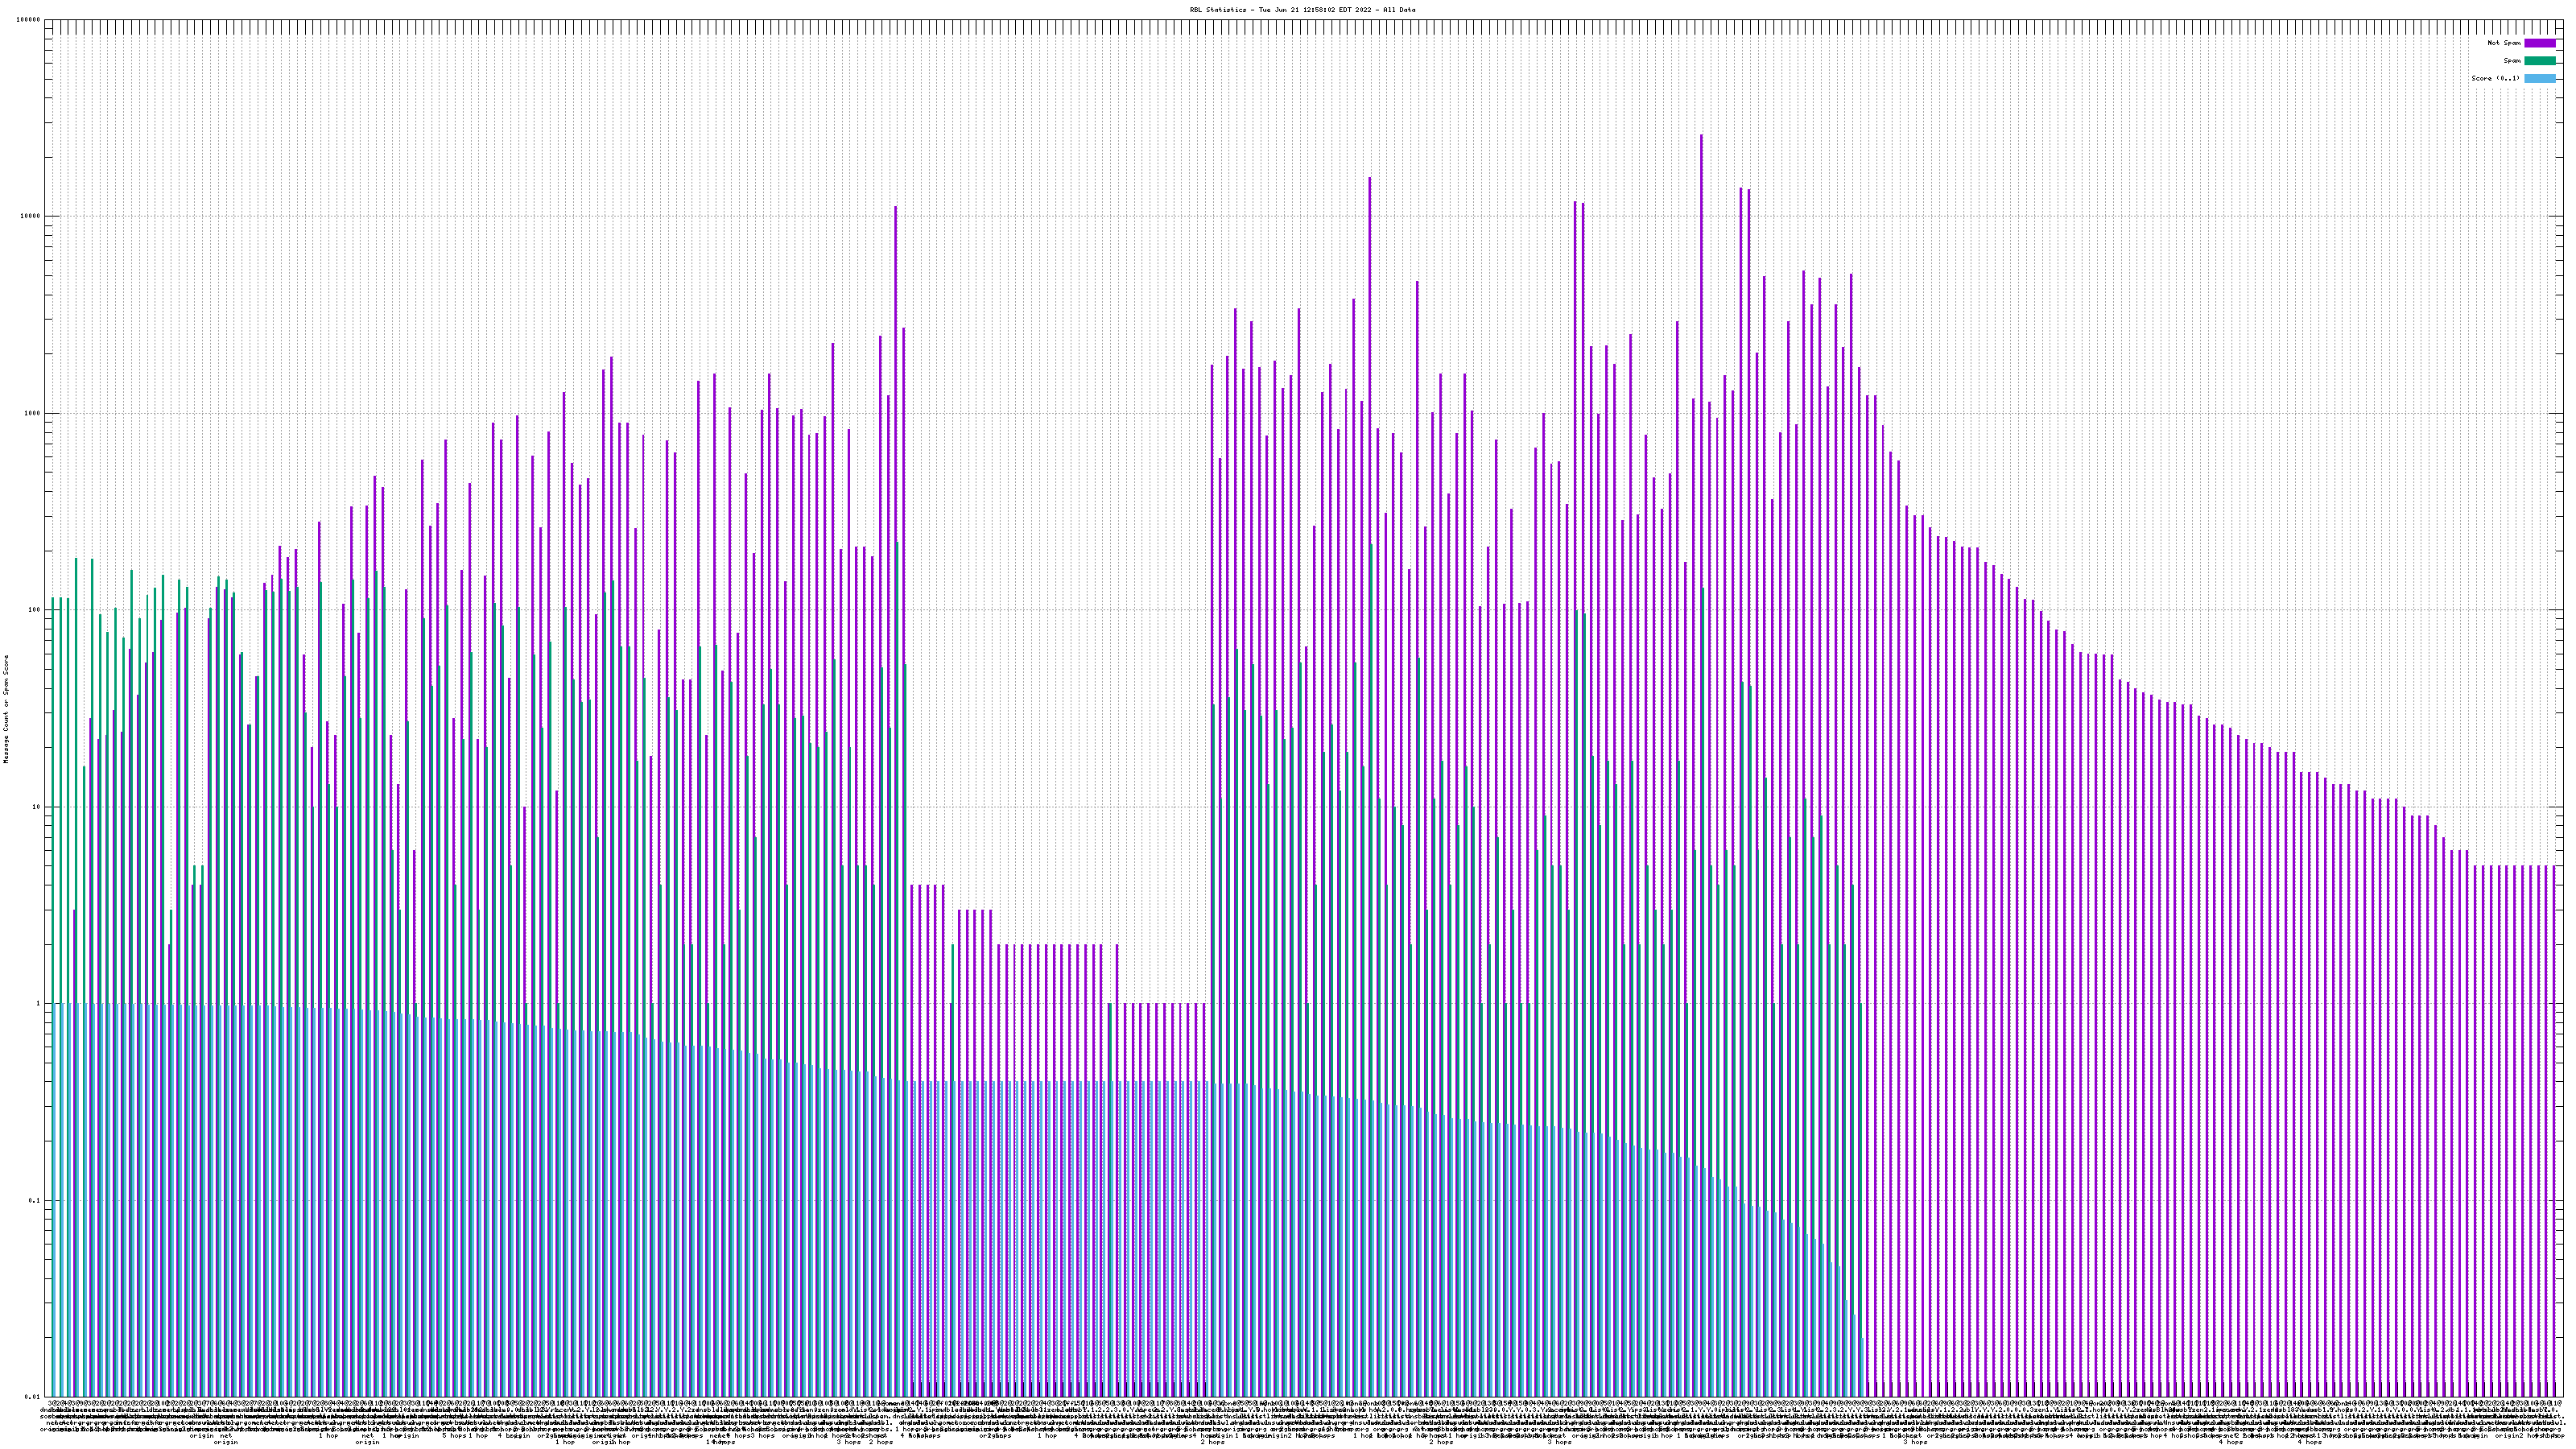
Task: Click the 1000 y-axis tick label
Action: click(x=33, y=414)
